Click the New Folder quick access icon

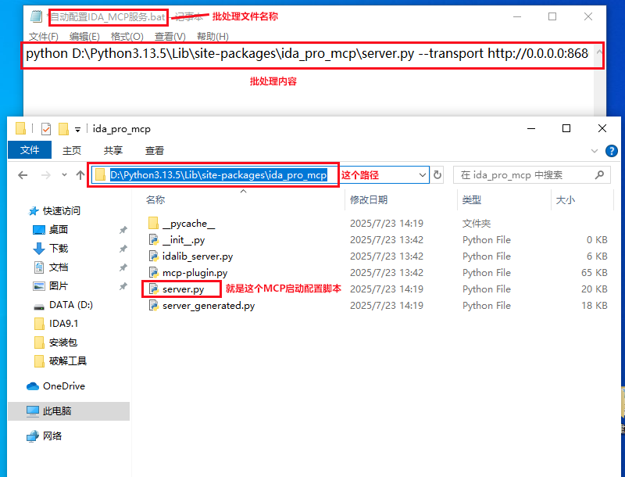click(63, 129)
